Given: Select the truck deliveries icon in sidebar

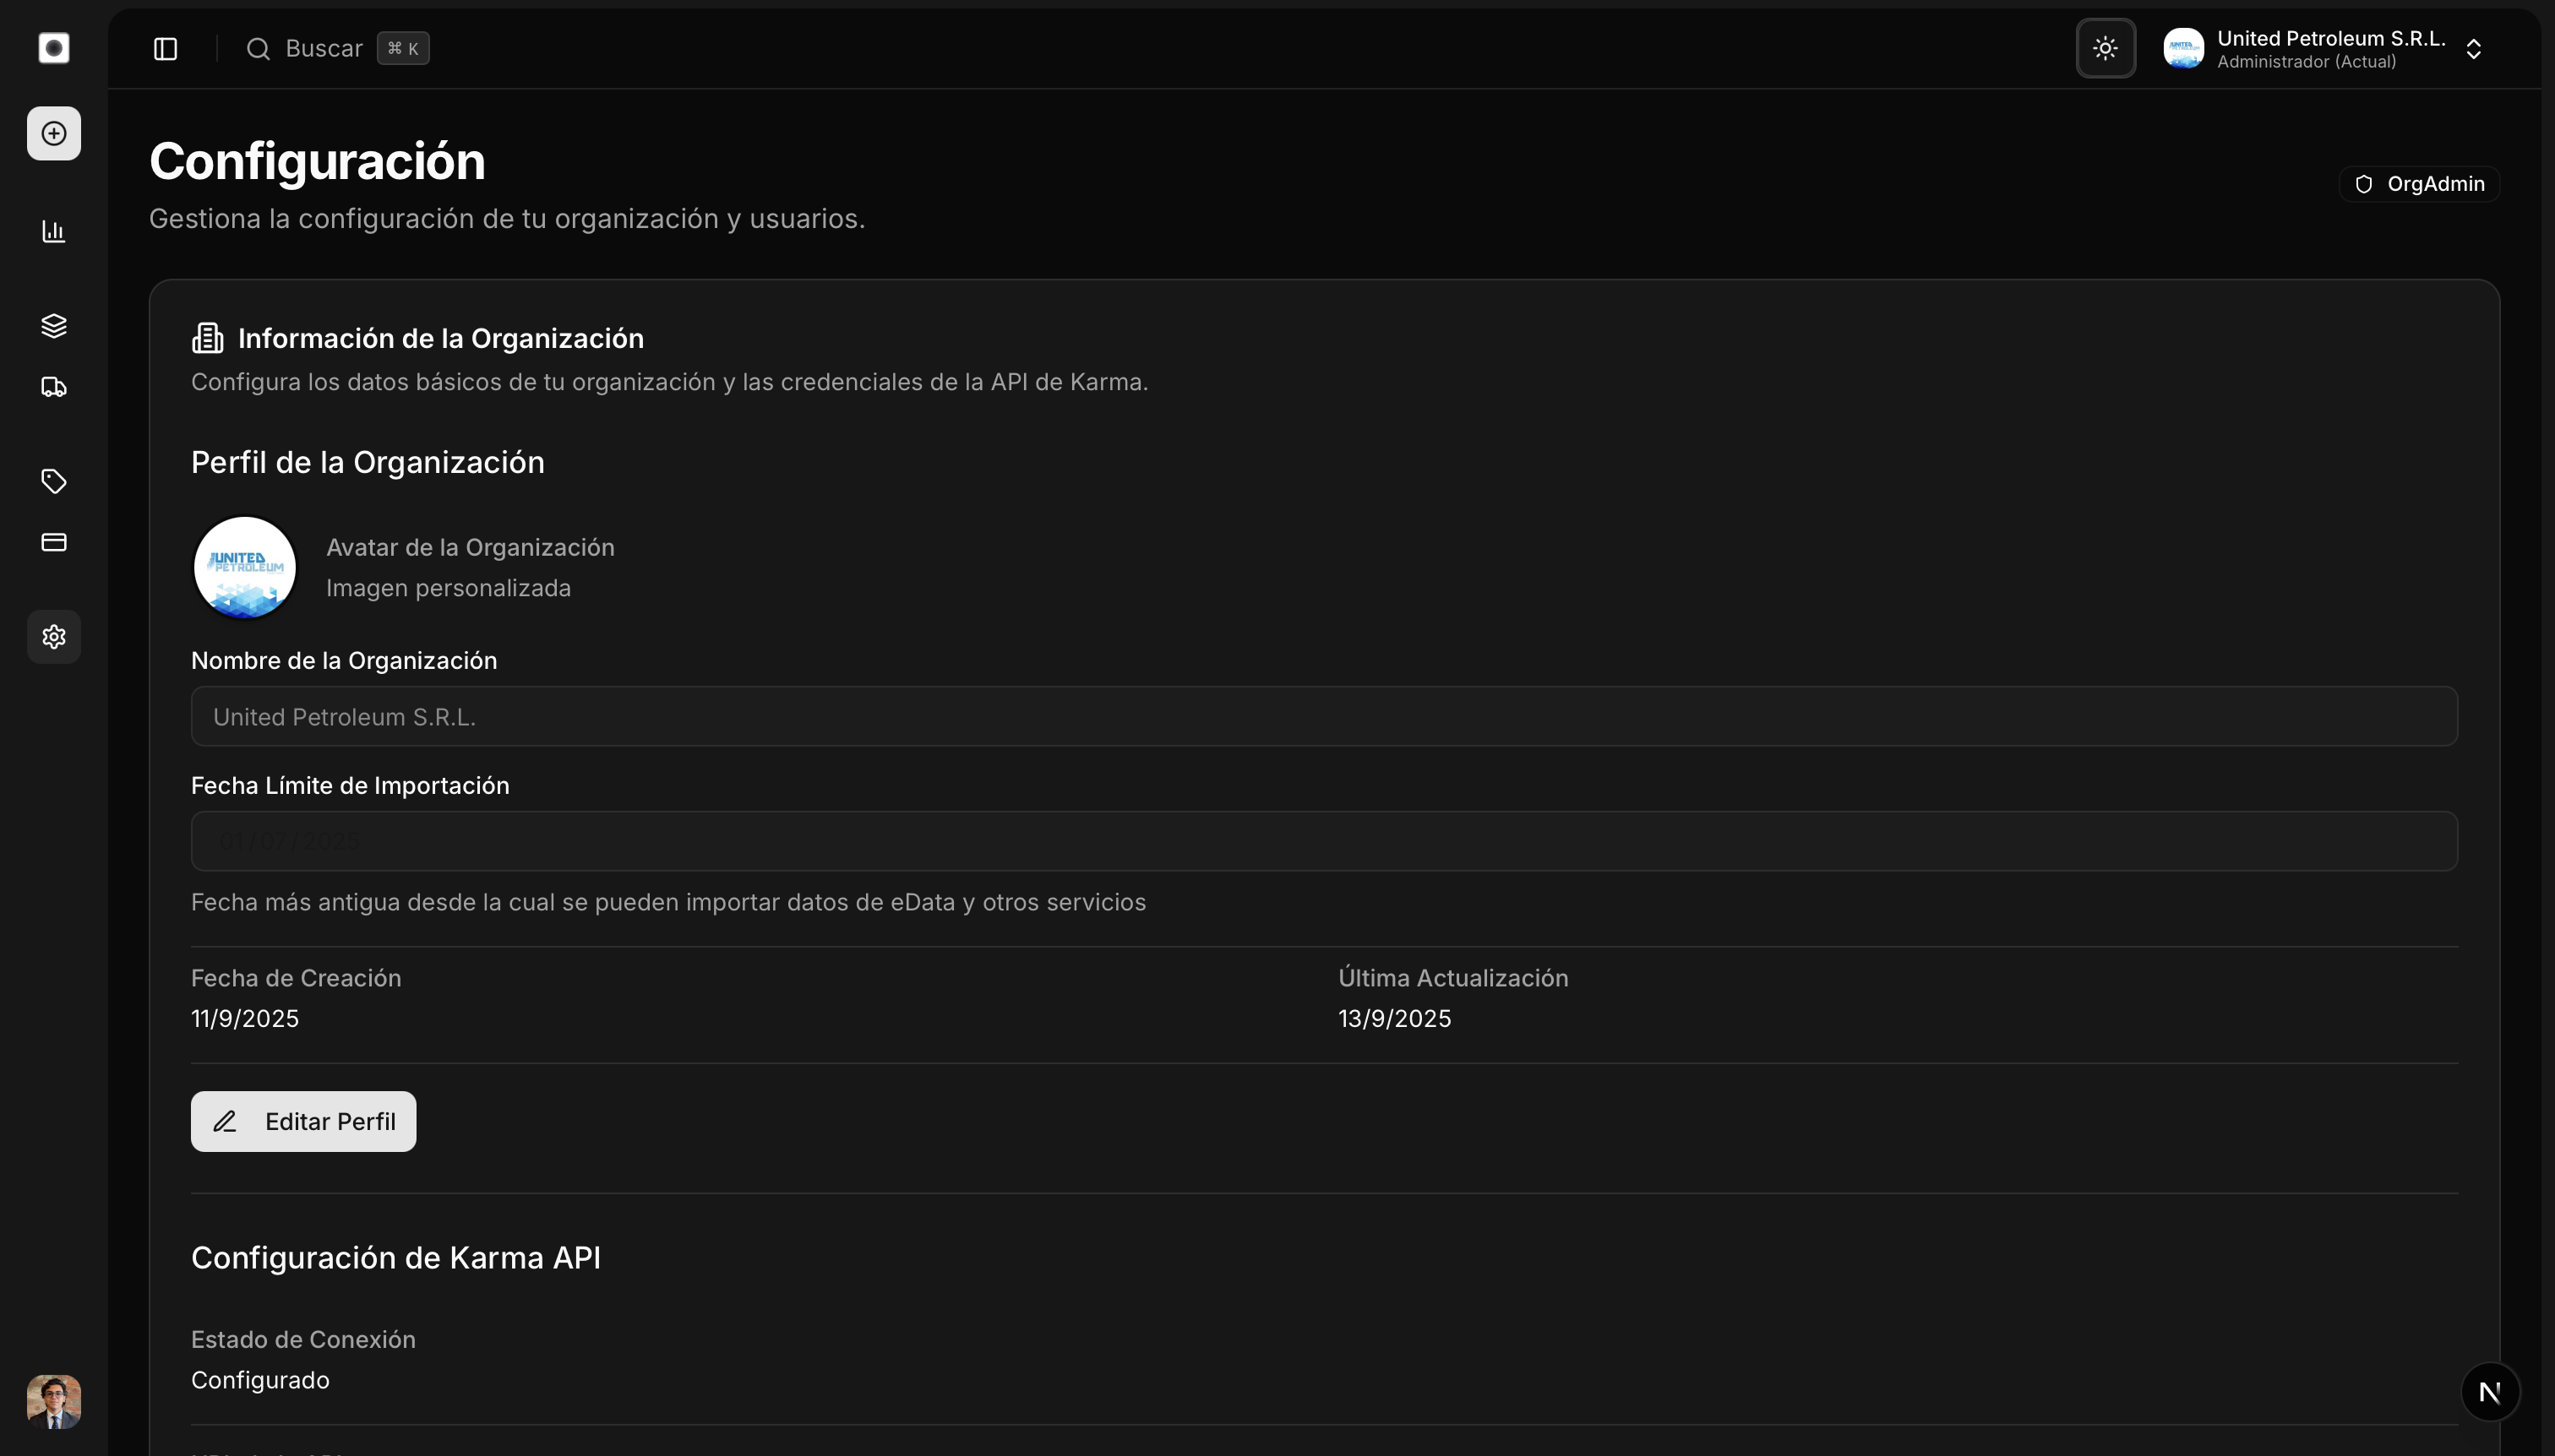Looking at the screenshot, I should 53,387.
